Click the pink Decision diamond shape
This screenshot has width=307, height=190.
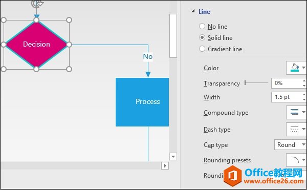pos(36,45)
